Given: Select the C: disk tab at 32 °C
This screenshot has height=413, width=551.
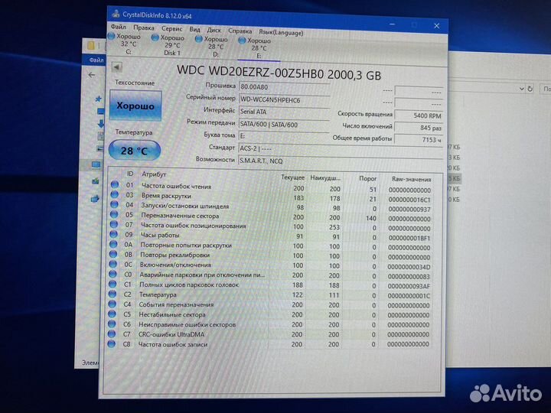Looking at the screenshot, I should 125,44.
